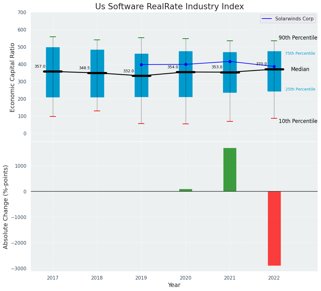Image resolution: width=321 pixels, height=291 pixels.
Task: Select Solarwinds data point for 2021
Action: (x=230, y=61)
